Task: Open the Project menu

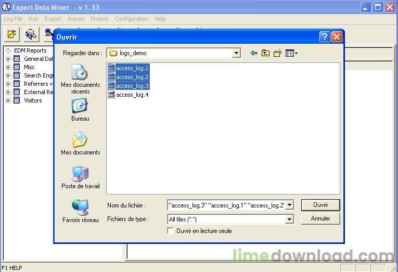Action: point(99,19)
